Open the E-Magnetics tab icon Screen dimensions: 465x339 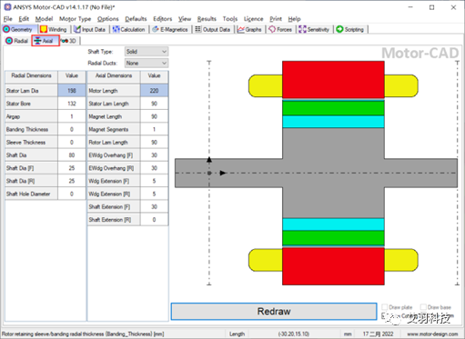pyautogui.click(x=156, y=29)
